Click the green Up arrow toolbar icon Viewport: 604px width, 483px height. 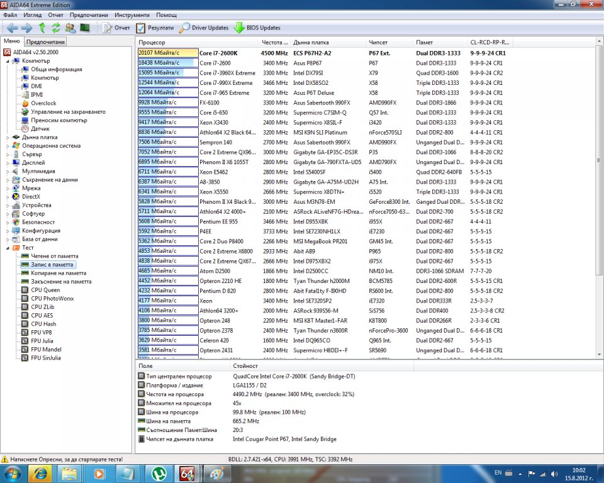click(42, 28)
